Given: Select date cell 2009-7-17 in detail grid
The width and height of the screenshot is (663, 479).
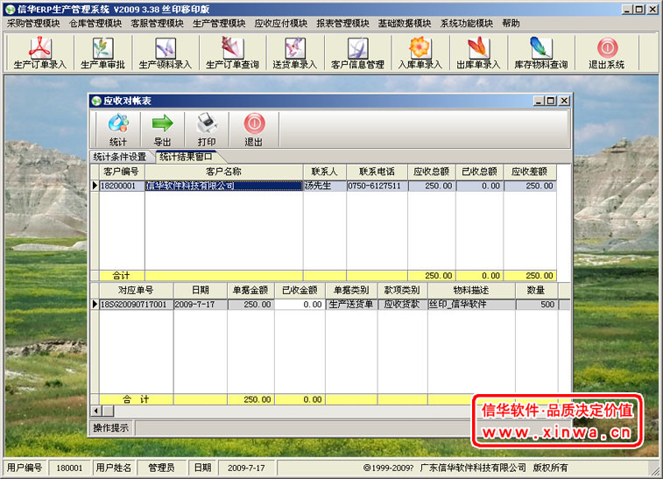Looking at the screenshot, I should [x=201, y=305].
